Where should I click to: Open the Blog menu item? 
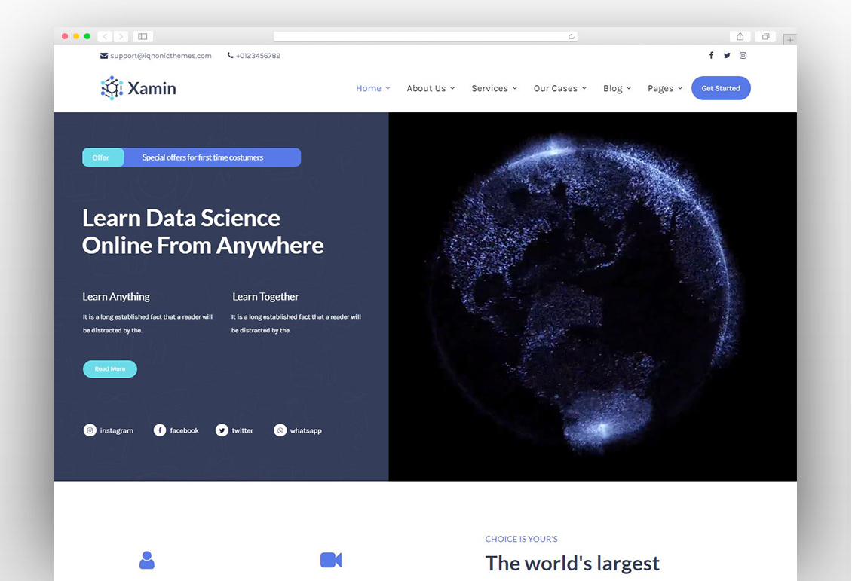click(612, 88)
